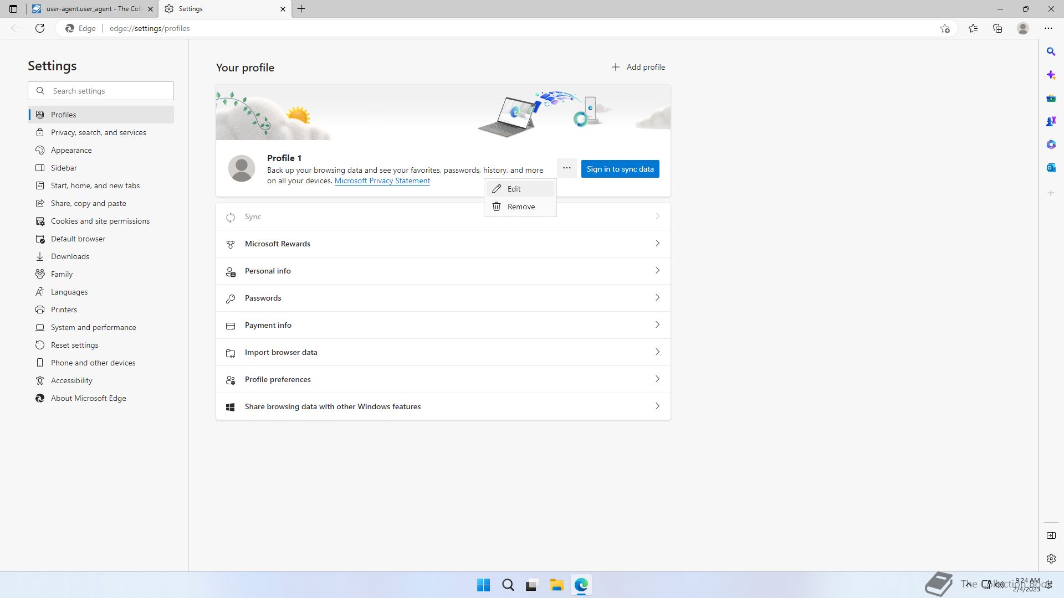Click the Favorites star icon in toolbar

point(973,28)
